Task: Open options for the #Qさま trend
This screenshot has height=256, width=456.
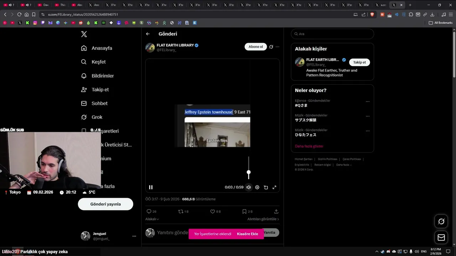Action: [368, 101]
